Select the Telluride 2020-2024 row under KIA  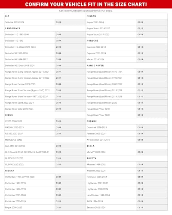(45, 22)
